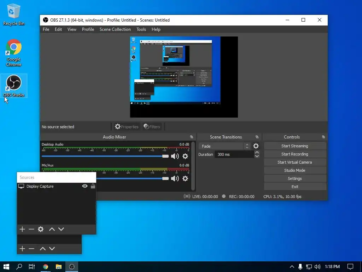362x272 pixels.
Task: Toggle the Display Capture source lock
Action: click(93, 186)
